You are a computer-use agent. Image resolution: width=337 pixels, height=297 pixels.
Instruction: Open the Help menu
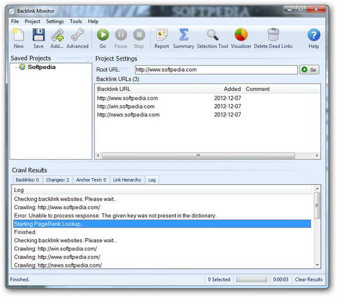tap(93, 21)
